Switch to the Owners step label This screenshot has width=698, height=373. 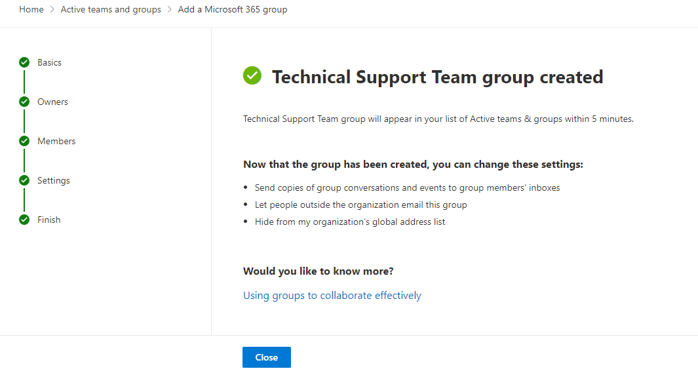coord(52,102)
